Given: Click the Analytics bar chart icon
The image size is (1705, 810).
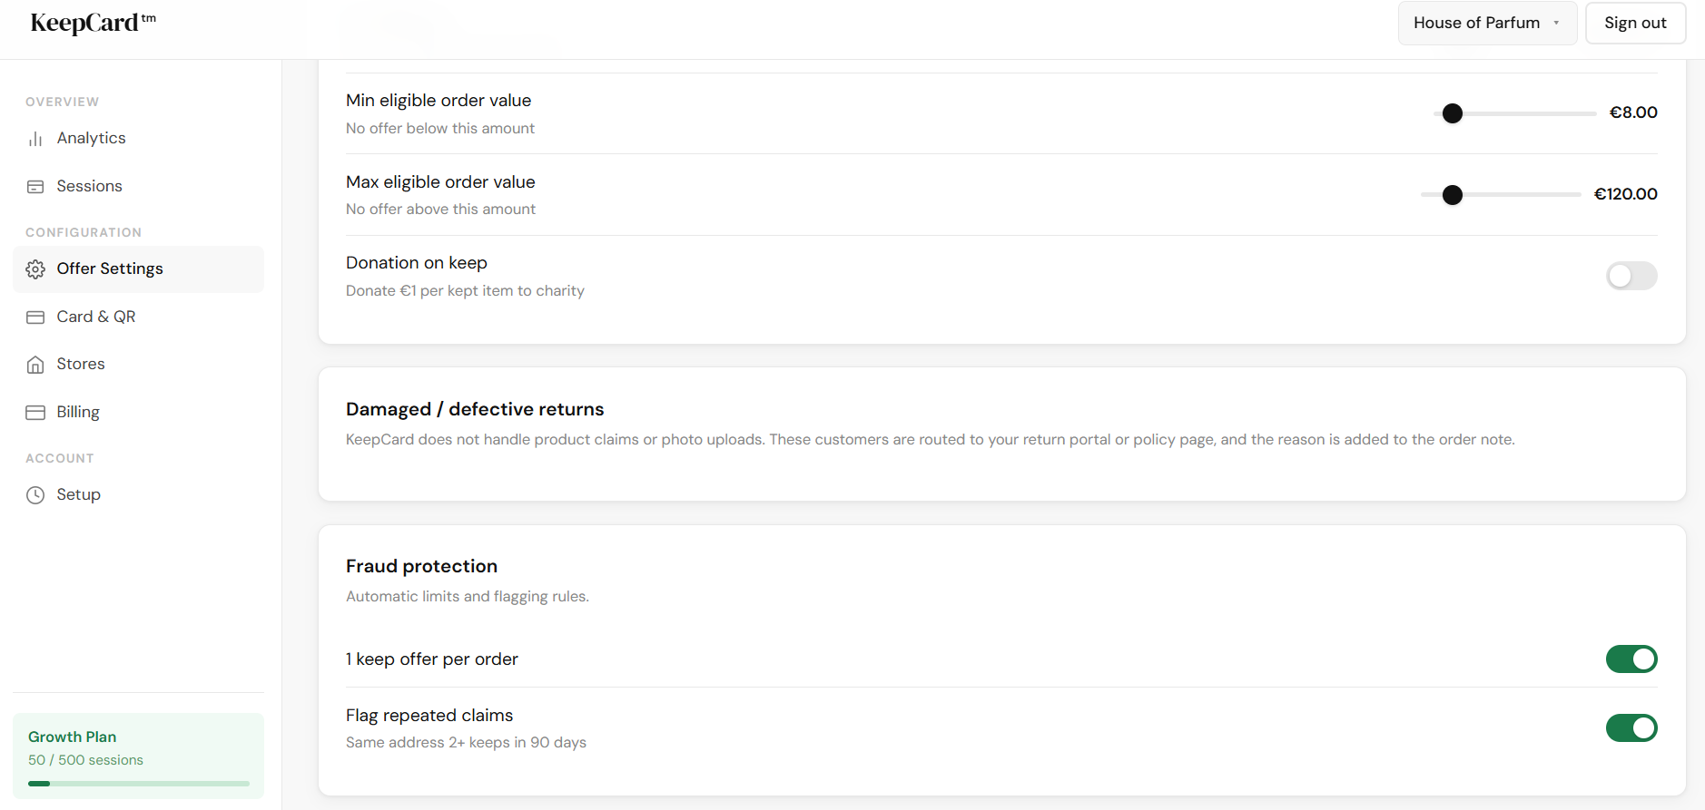Looking at the screenshot, I should coord(35,139).
